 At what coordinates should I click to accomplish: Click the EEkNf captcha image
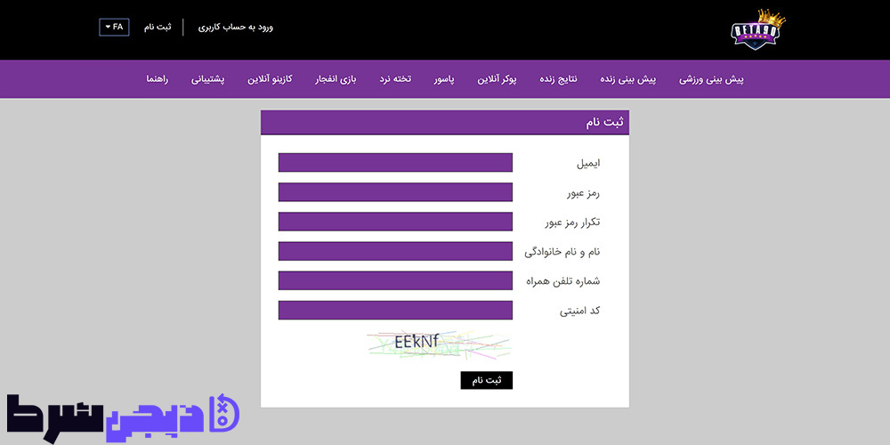(439, 344)
